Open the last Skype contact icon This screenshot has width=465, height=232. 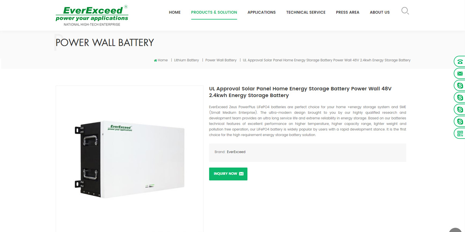click(x=460, y=121)
